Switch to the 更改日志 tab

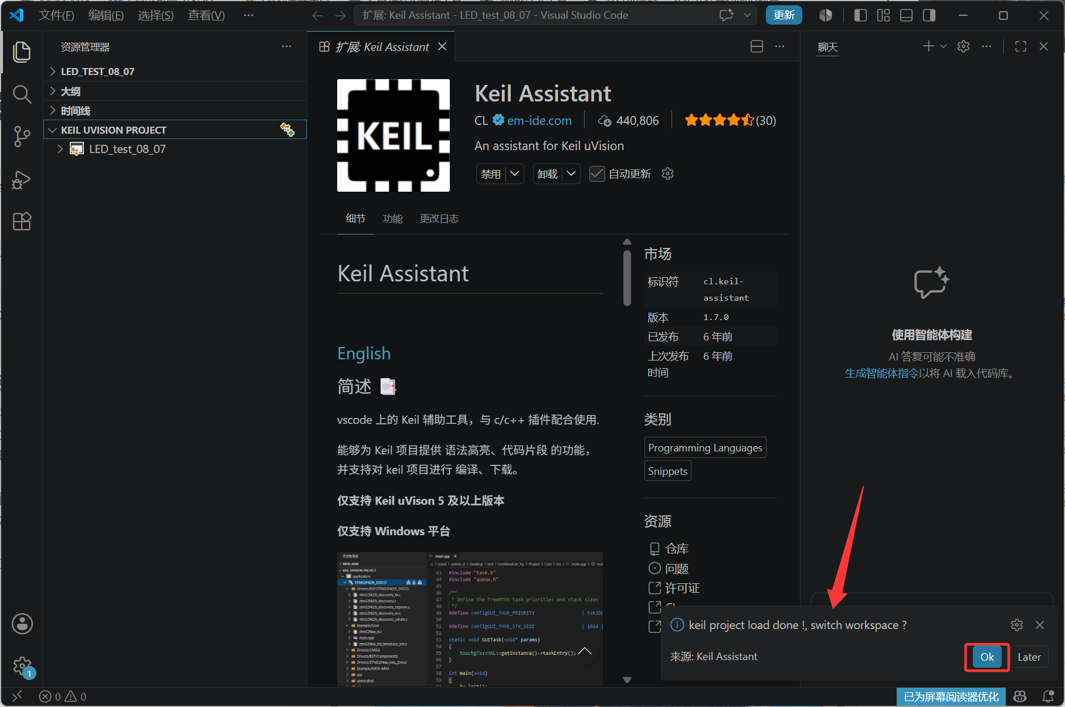point(439,219)
